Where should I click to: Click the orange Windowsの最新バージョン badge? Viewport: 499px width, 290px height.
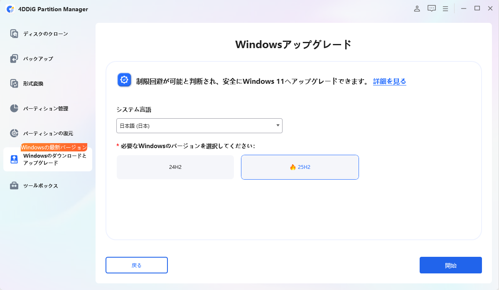pos(54,147)
